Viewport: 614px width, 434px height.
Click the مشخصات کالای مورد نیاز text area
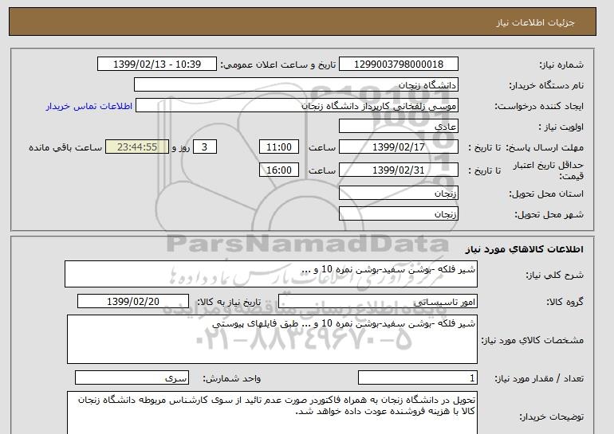272,339
